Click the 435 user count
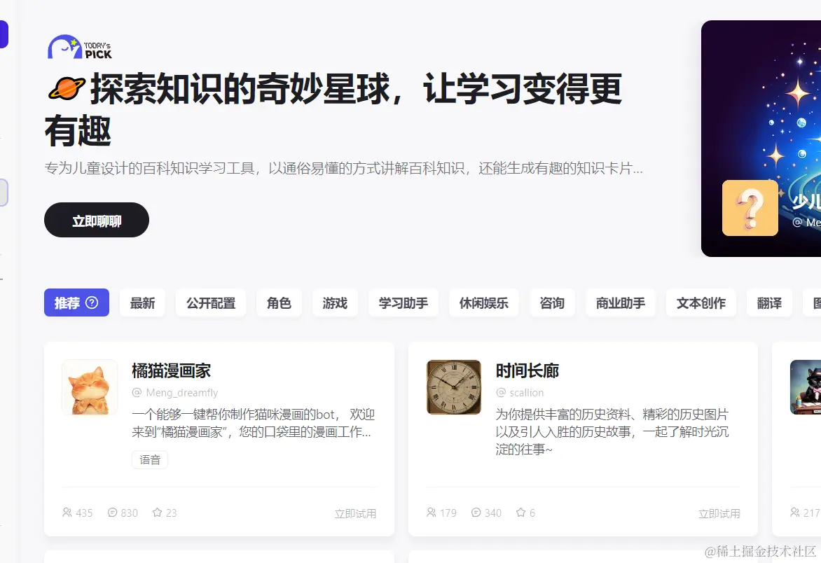The image size is (821, 563). click(84, 513)
